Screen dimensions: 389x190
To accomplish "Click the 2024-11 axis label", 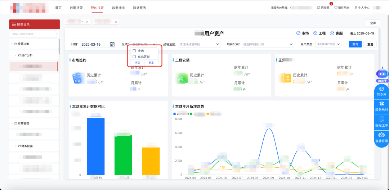I will [x=299, y=178].
